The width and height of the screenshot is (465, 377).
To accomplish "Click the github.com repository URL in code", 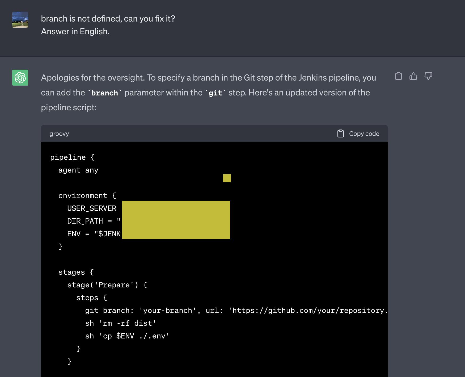I will (308, 311).
